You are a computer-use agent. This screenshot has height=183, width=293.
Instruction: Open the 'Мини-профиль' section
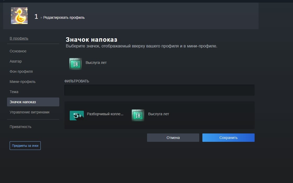coord(22,82)
